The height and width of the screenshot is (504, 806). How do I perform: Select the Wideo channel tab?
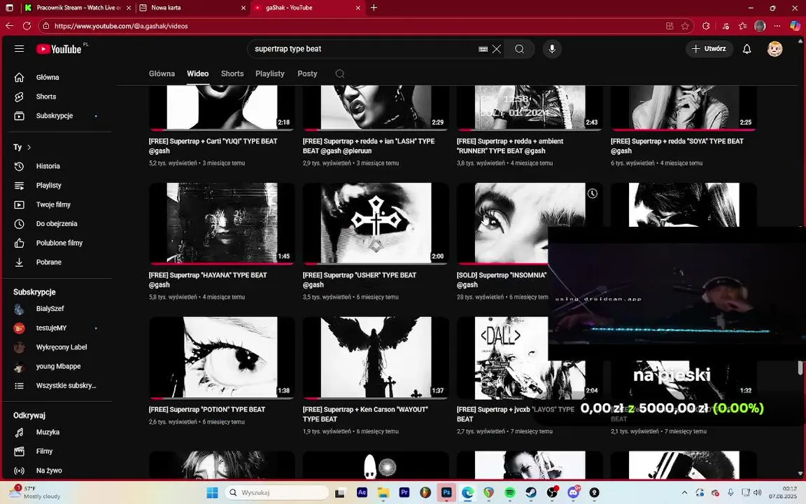(x=197, y=73)
